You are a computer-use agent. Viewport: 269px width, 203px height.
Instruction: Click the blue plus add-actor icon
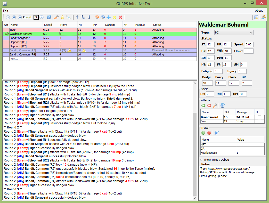(x=109, y=17)
